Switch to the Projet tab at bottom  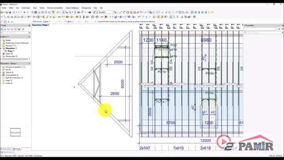17,149
